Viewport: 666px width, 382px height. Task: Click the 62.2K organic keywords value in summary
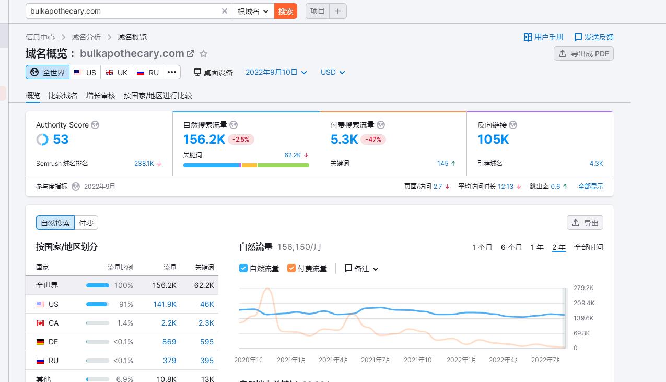[x=293, y=155]
